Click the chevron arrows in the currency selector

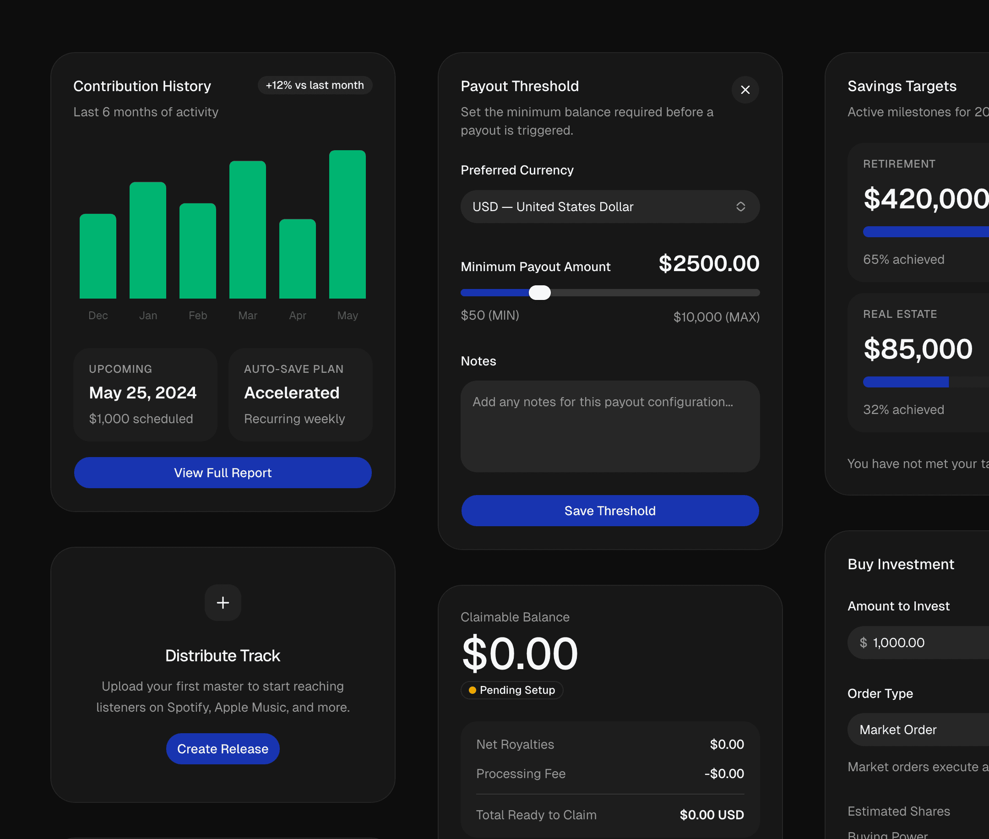740,207
